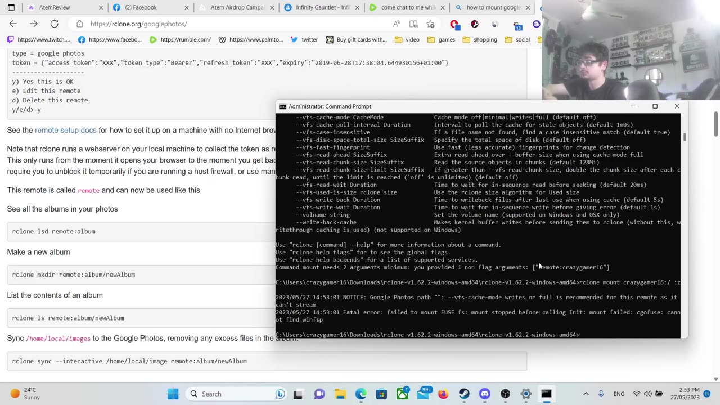Open Settings gear in the taskbar
This screenshot has width=720, height=405.
pos(526,394)
